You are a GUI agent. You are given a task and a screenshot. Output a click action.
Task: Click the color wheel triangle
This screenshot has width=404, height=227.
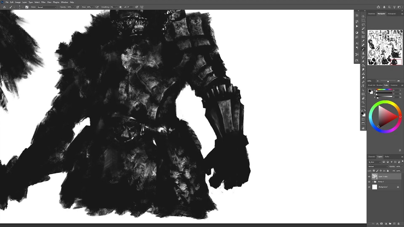point(388,117)
